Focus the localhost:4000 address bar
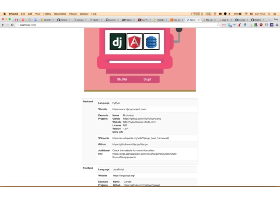The width and height of the screenshot is (280, 199). (116, 25)
